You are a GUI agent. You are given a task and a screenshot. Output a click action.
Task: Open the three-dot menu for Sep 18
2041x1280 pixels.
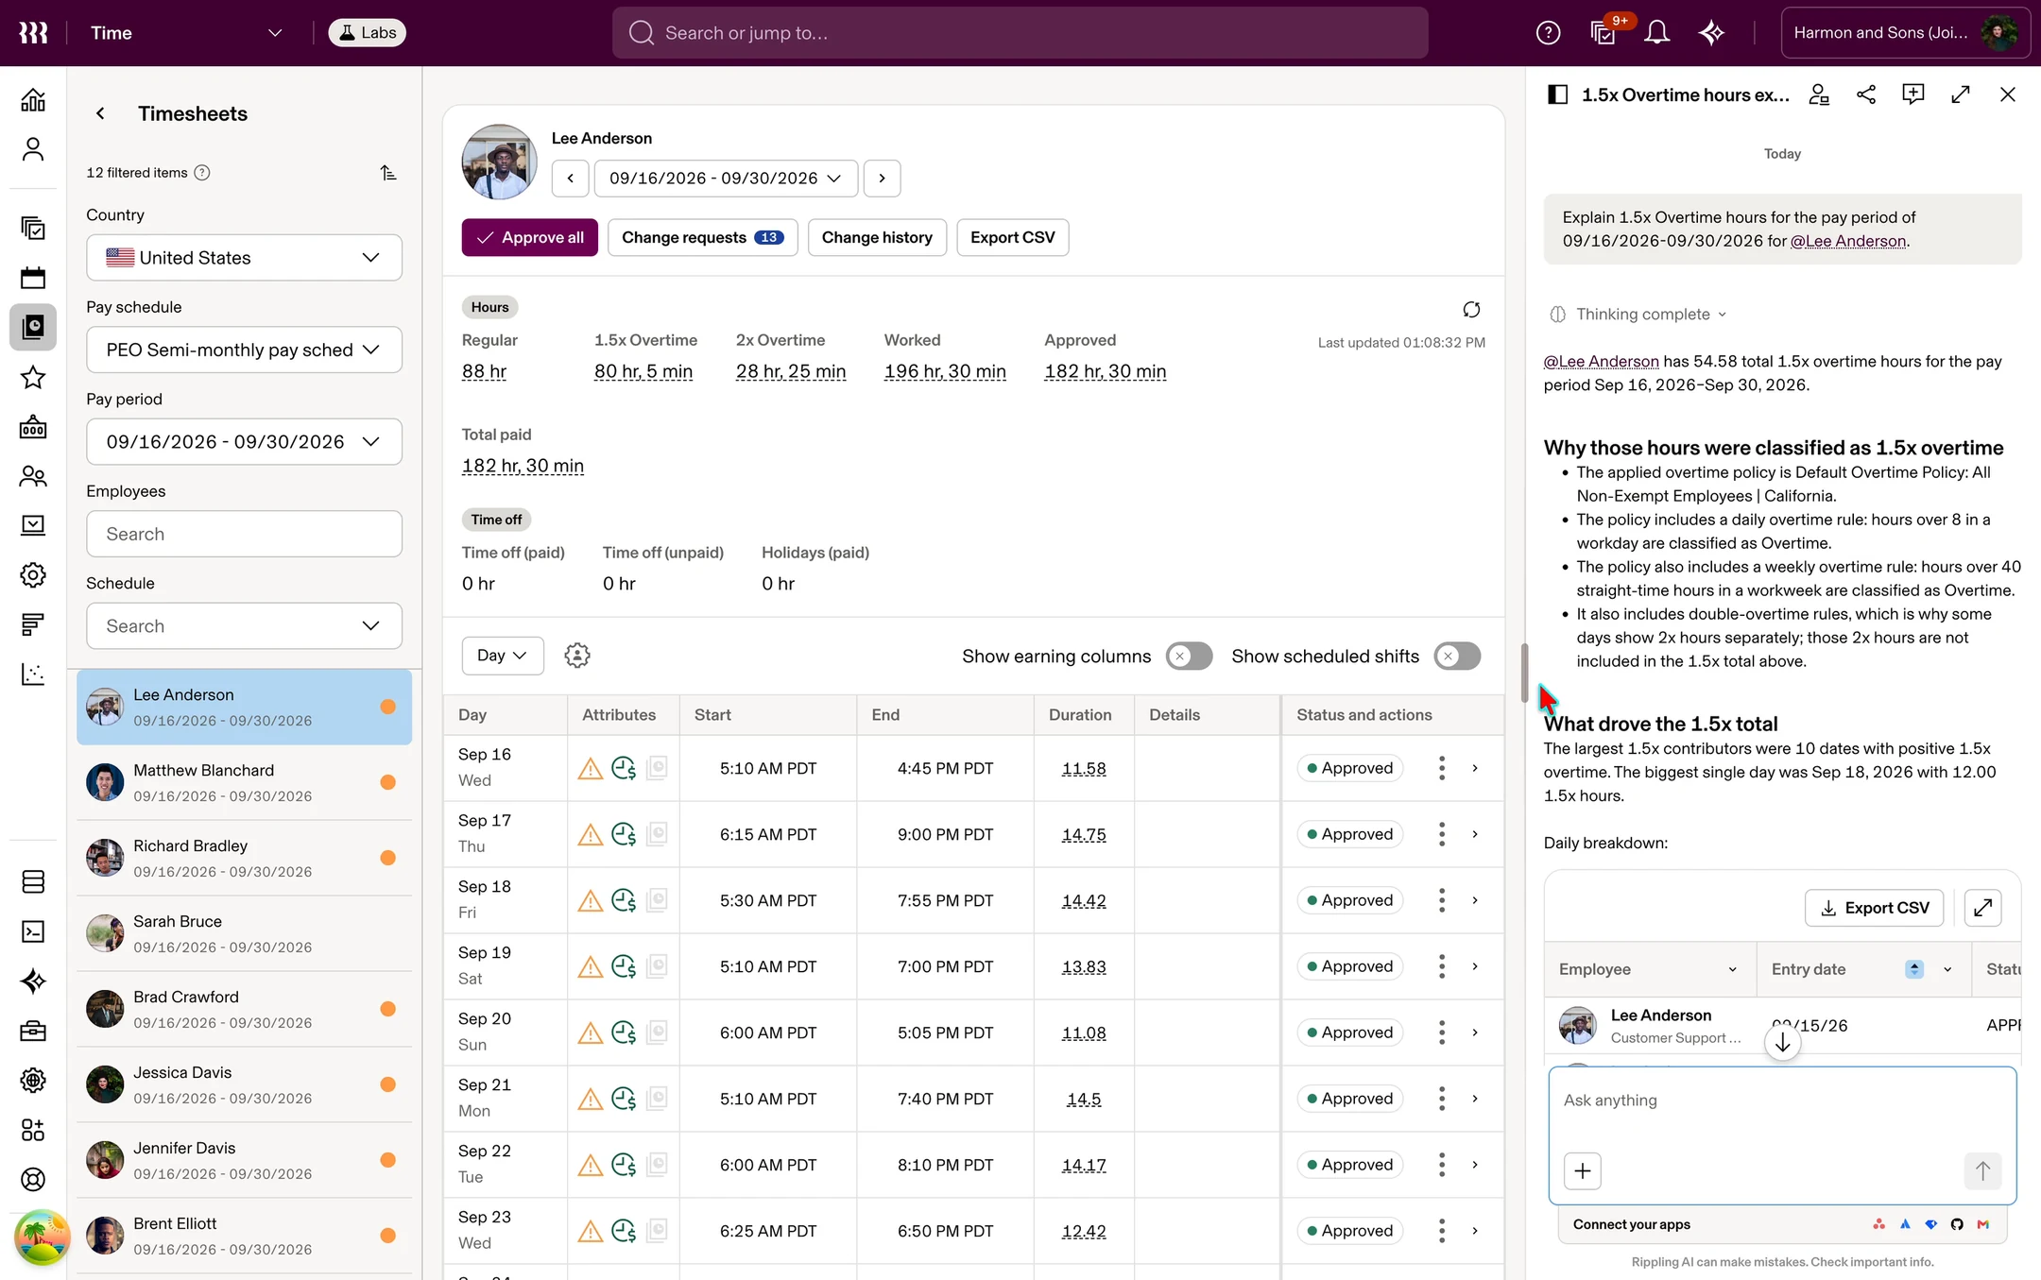(x=1442, y=901)
